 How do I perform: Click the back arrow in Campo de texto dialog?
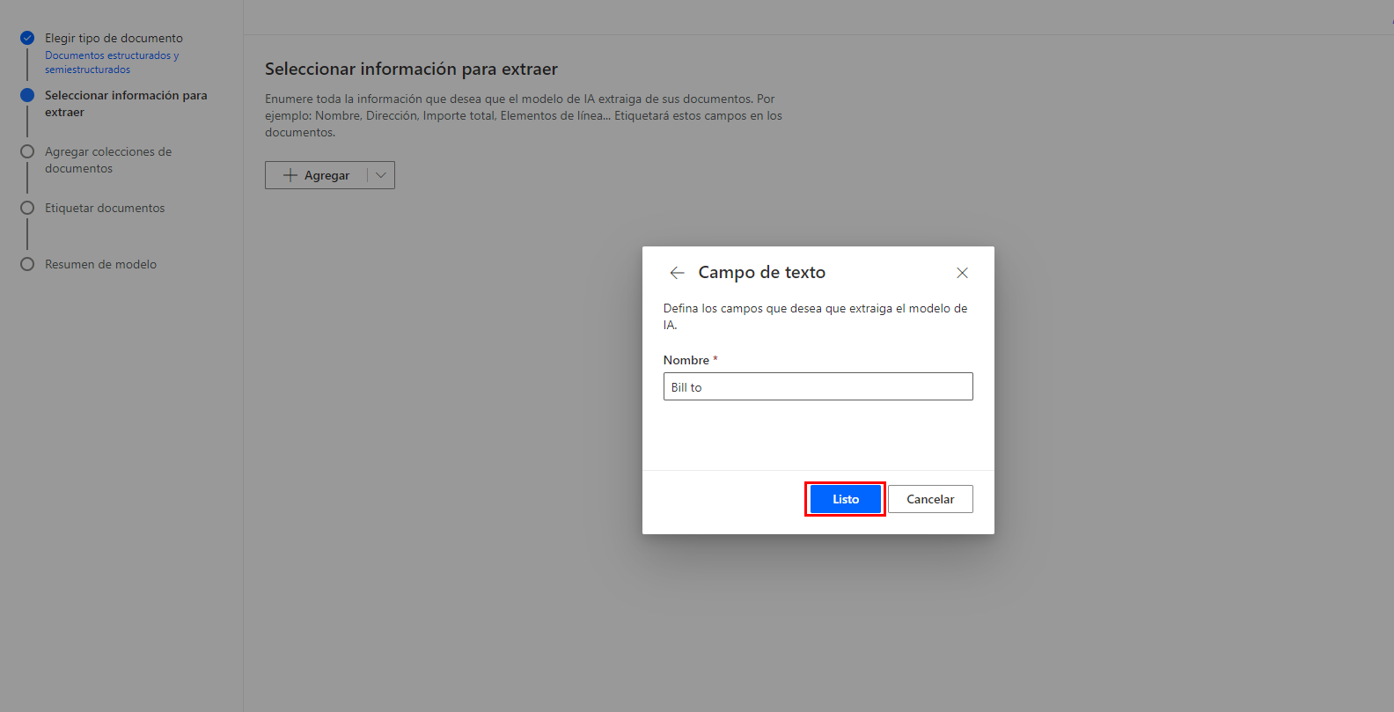click(677, 273)
